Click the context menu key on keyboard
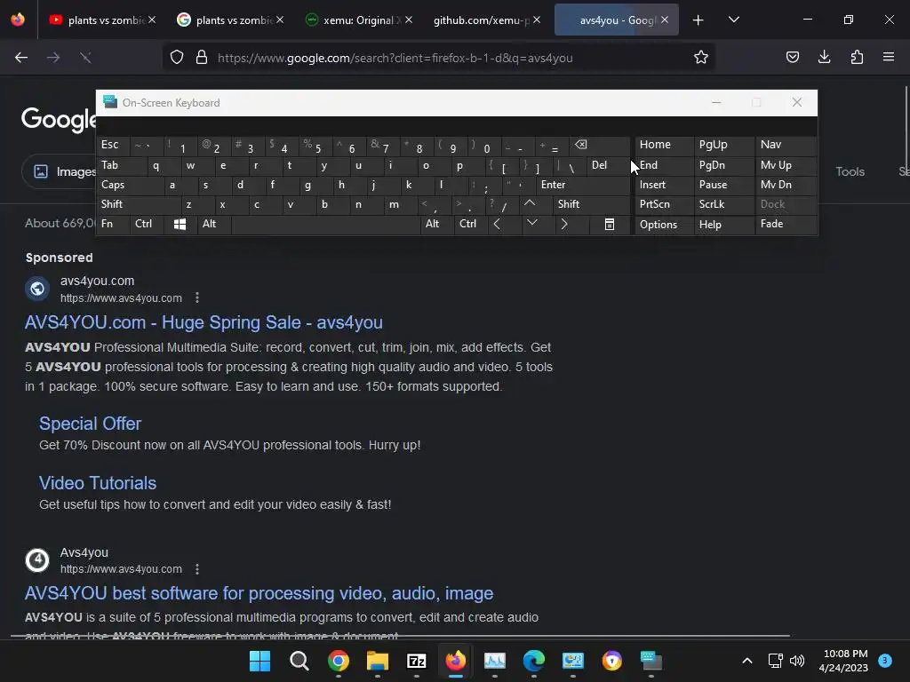This screenshot has height=682, width=910. point(610,225)
